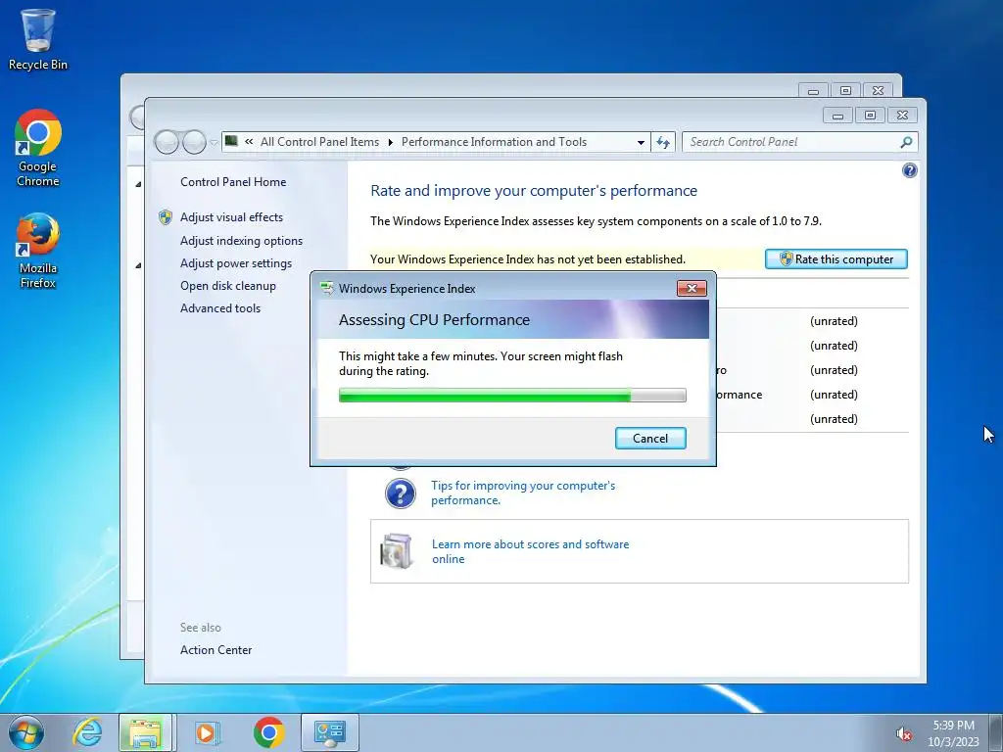Click Show desktop at the taskbar end
Screen dimensions: 1003x752
[x=996, y=732]
